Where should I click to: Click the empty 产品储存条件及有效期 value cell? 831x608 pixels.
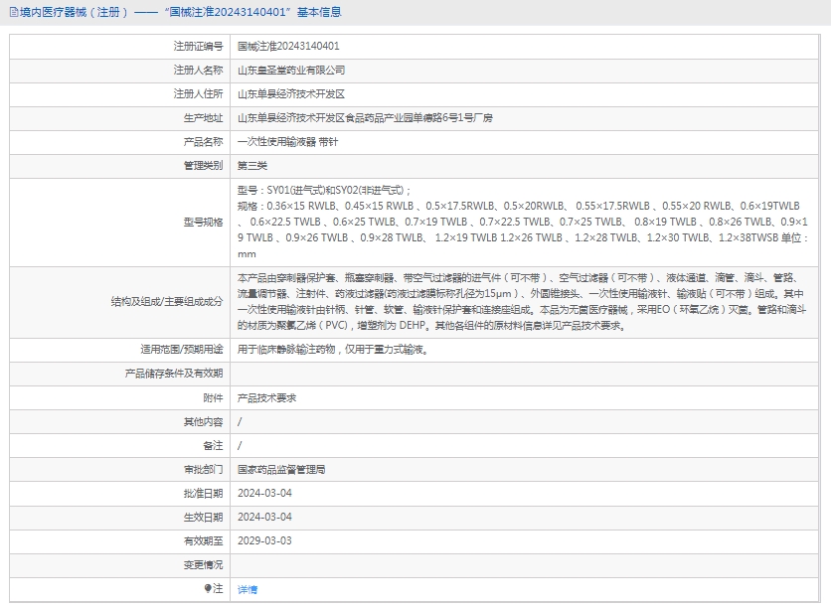click(525, 374)
